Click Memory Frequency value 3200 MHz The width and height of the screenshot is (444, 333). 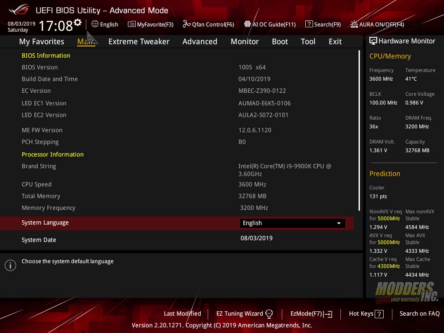(x=254, y=208)
